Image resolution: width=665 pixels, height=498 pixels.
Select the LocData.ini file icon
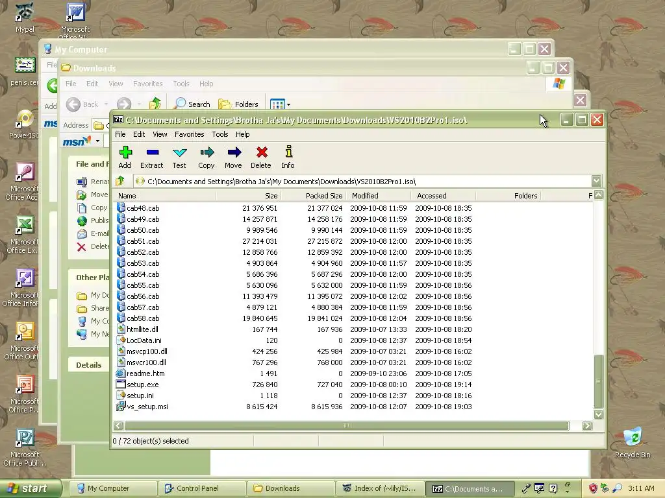click(x=120, y=340)
